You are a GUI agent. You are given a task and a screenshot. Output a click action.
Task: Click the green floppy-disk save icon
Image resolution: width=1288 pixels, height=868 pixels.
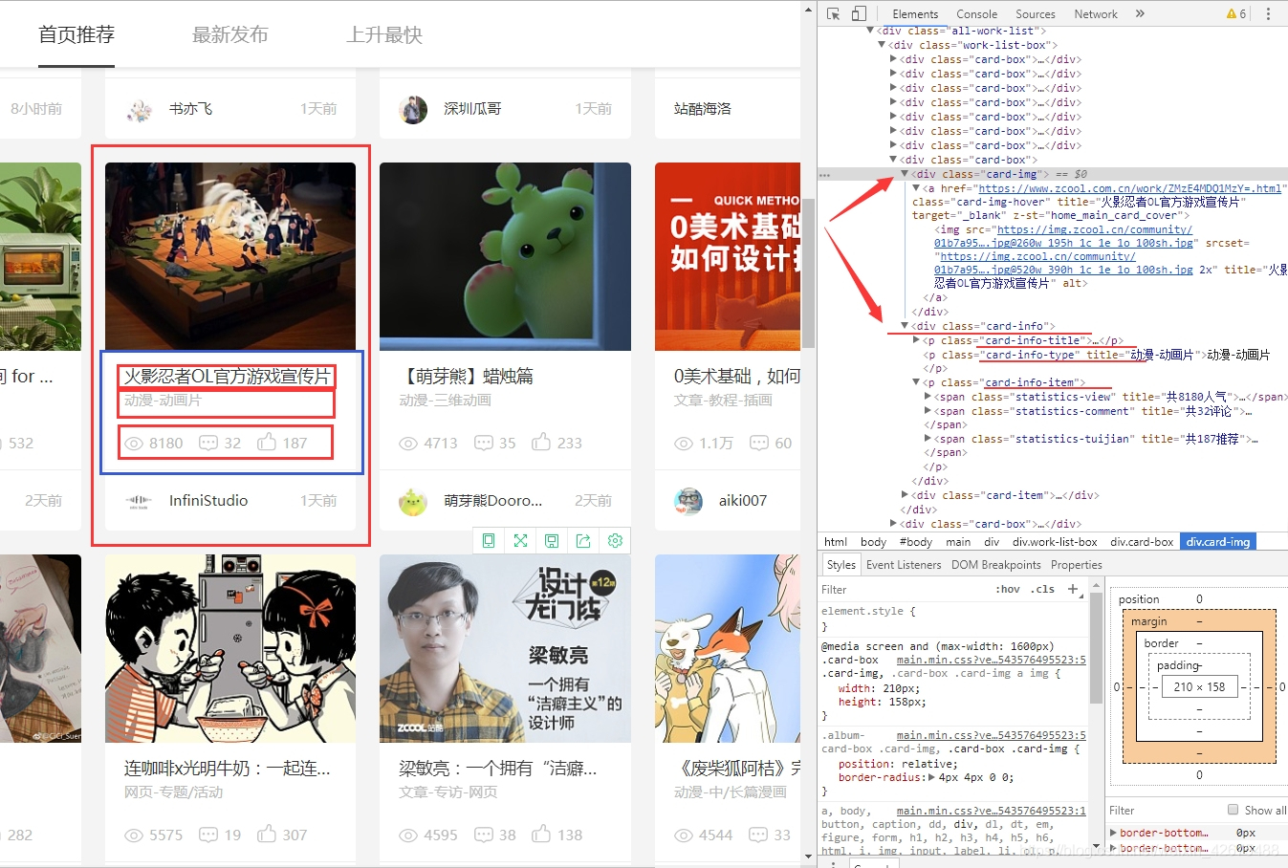[552, 540]
